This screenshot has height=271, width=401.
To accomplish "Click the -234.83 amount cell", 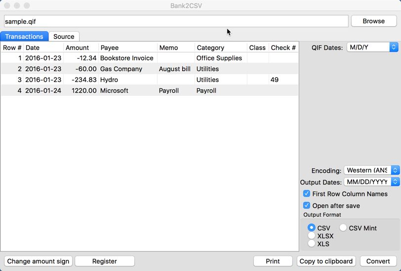I will [81, 80].
